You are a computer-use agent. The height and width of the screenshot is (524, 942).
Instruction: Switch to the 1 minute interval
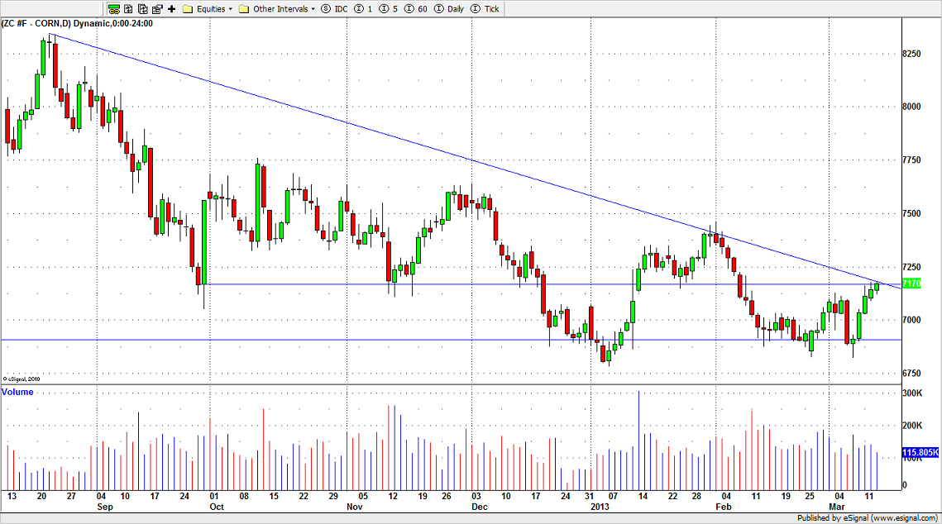tap(362, 9)
